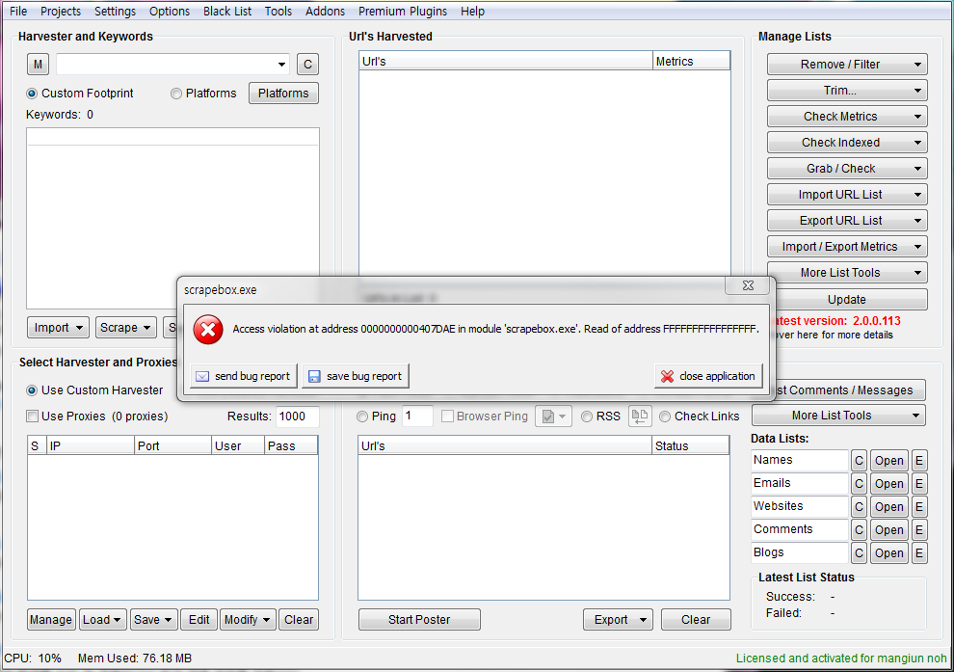Close the scrapebox.exe error dialog
954x672 pixels.
[749, 285]
